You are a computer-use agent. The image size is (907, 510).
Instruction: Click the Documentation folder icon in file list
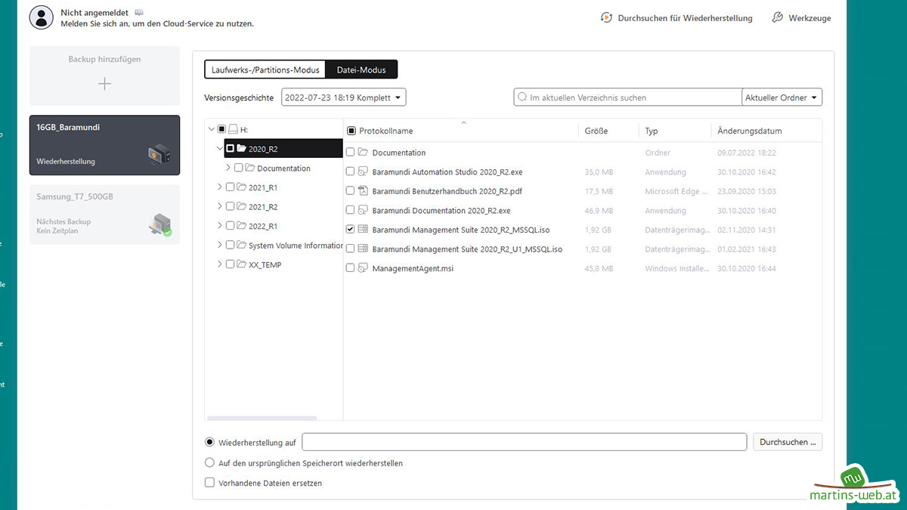click(363, 153)
